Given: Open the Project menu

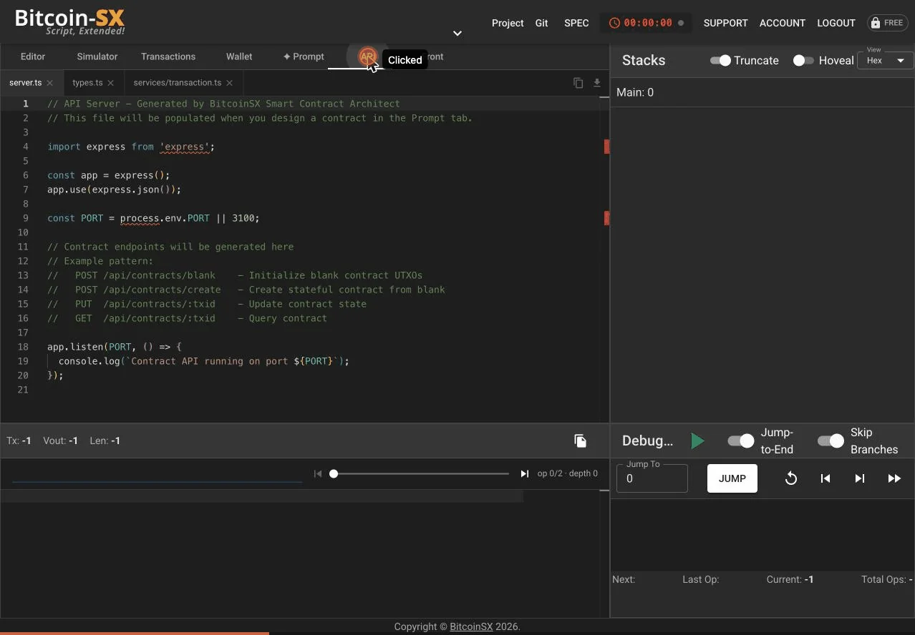Looking at the screenshot, I should (508, 23).
